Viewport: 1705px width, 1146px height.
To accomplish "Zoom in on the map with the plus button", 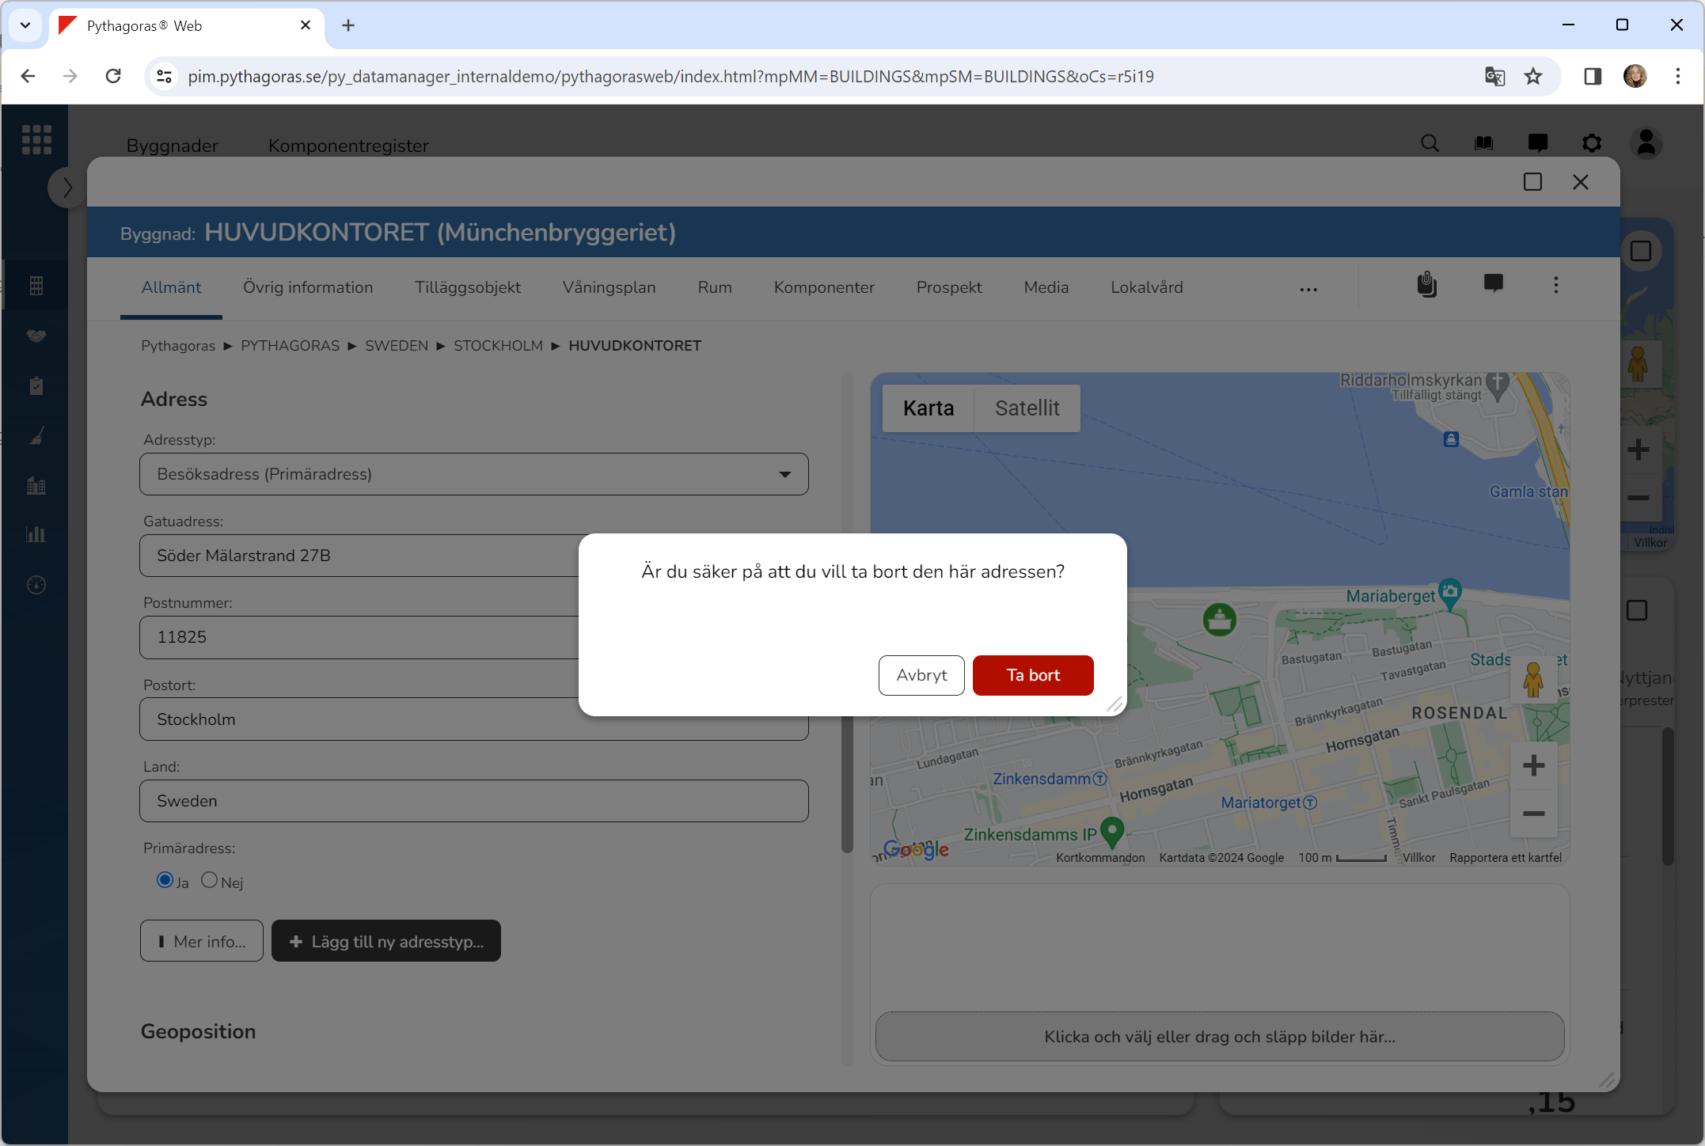I will click(1533, 765).
